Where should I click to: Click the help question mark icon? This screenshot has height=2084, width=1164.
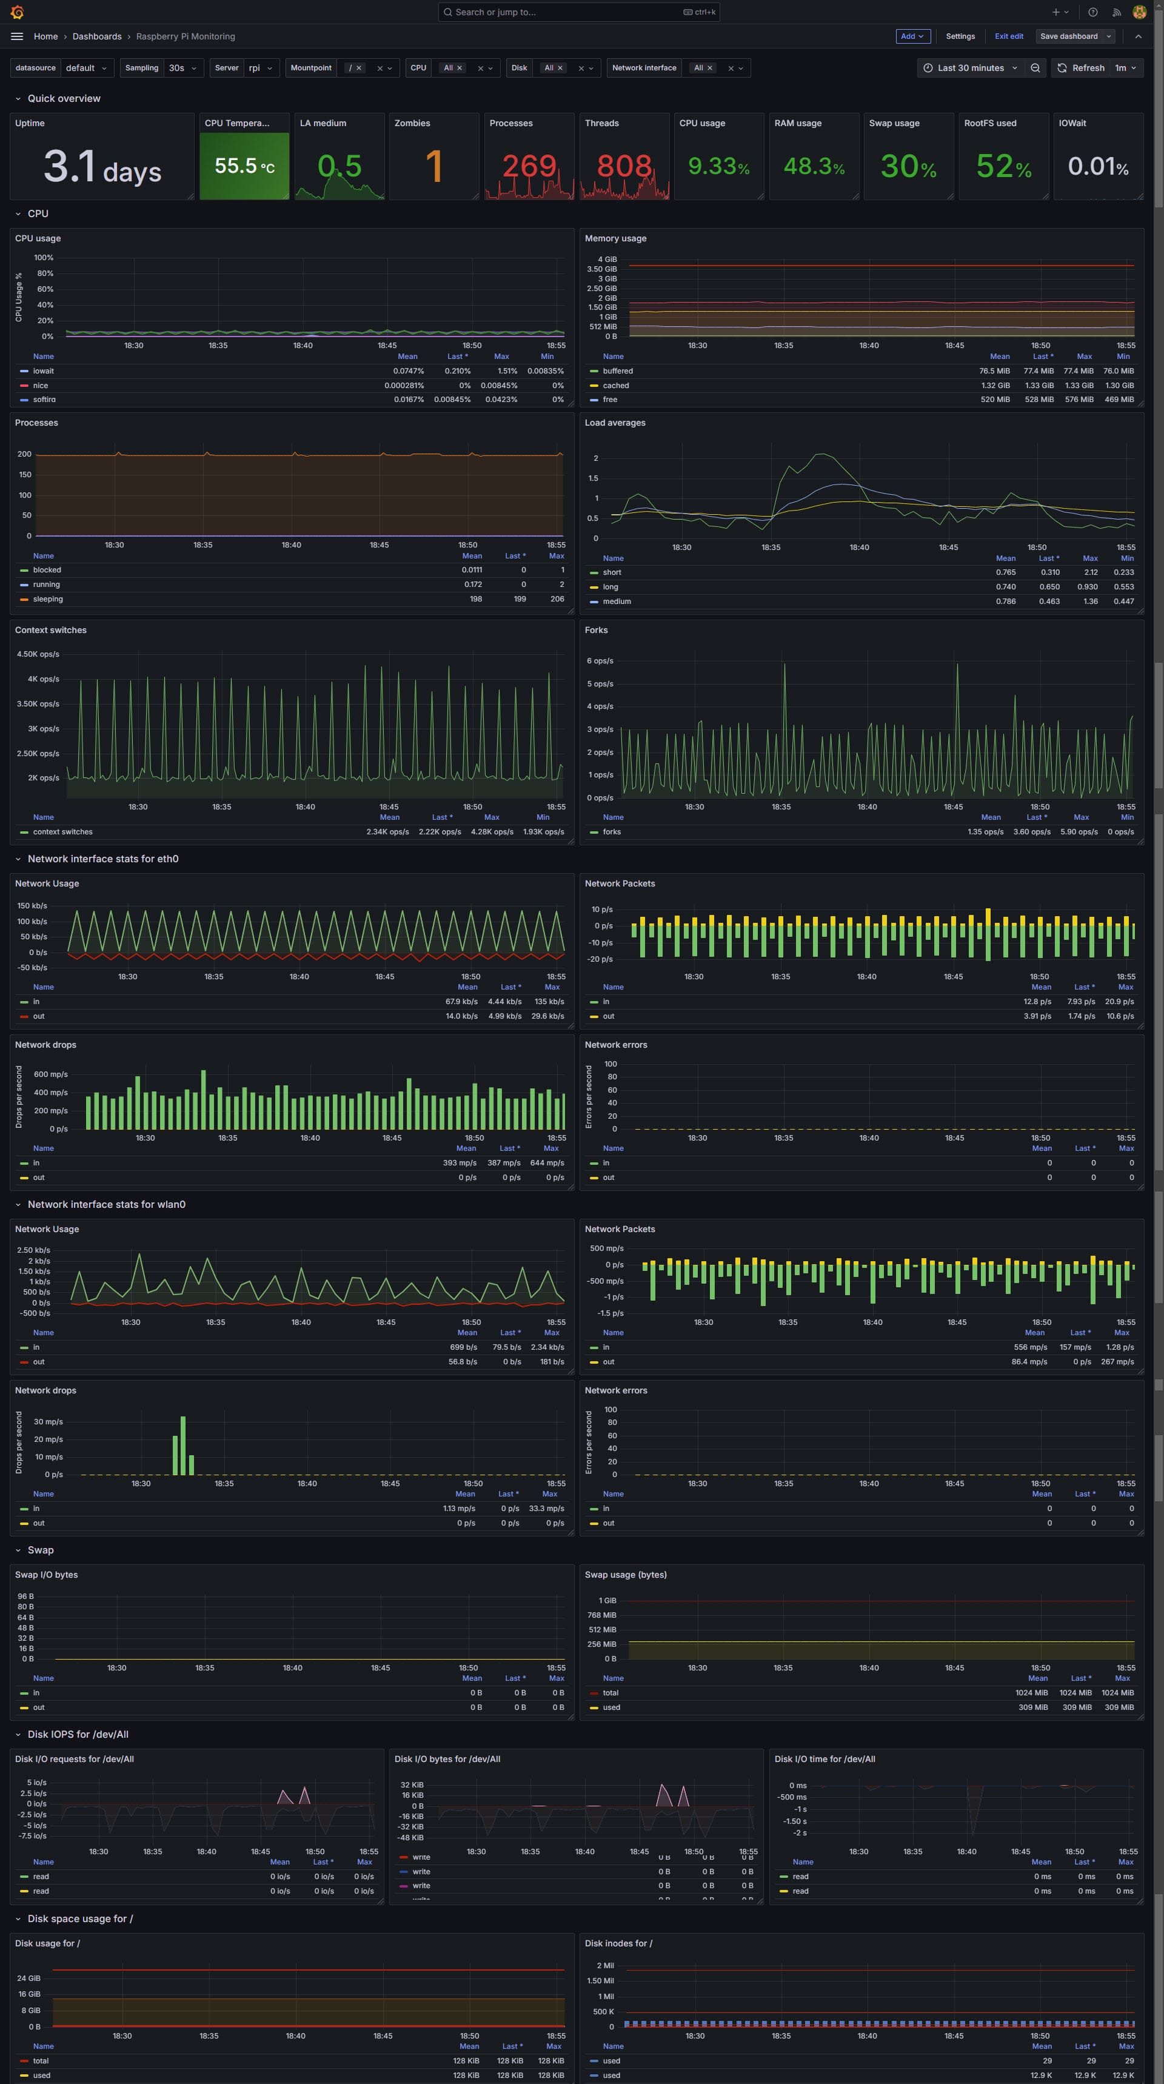tap(1093, 12)
